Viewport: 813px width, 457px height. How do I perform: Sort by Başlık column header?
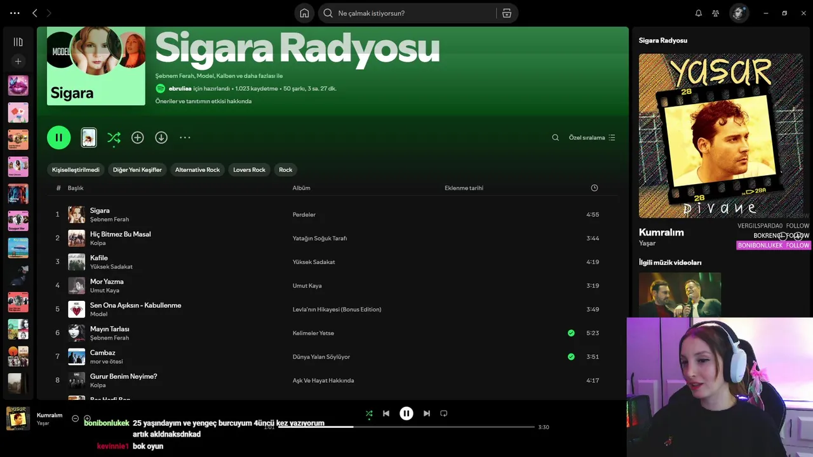(76, 188)
